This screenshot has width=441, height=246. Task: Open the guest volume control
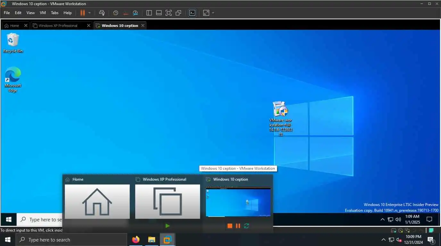pos(398,219)
